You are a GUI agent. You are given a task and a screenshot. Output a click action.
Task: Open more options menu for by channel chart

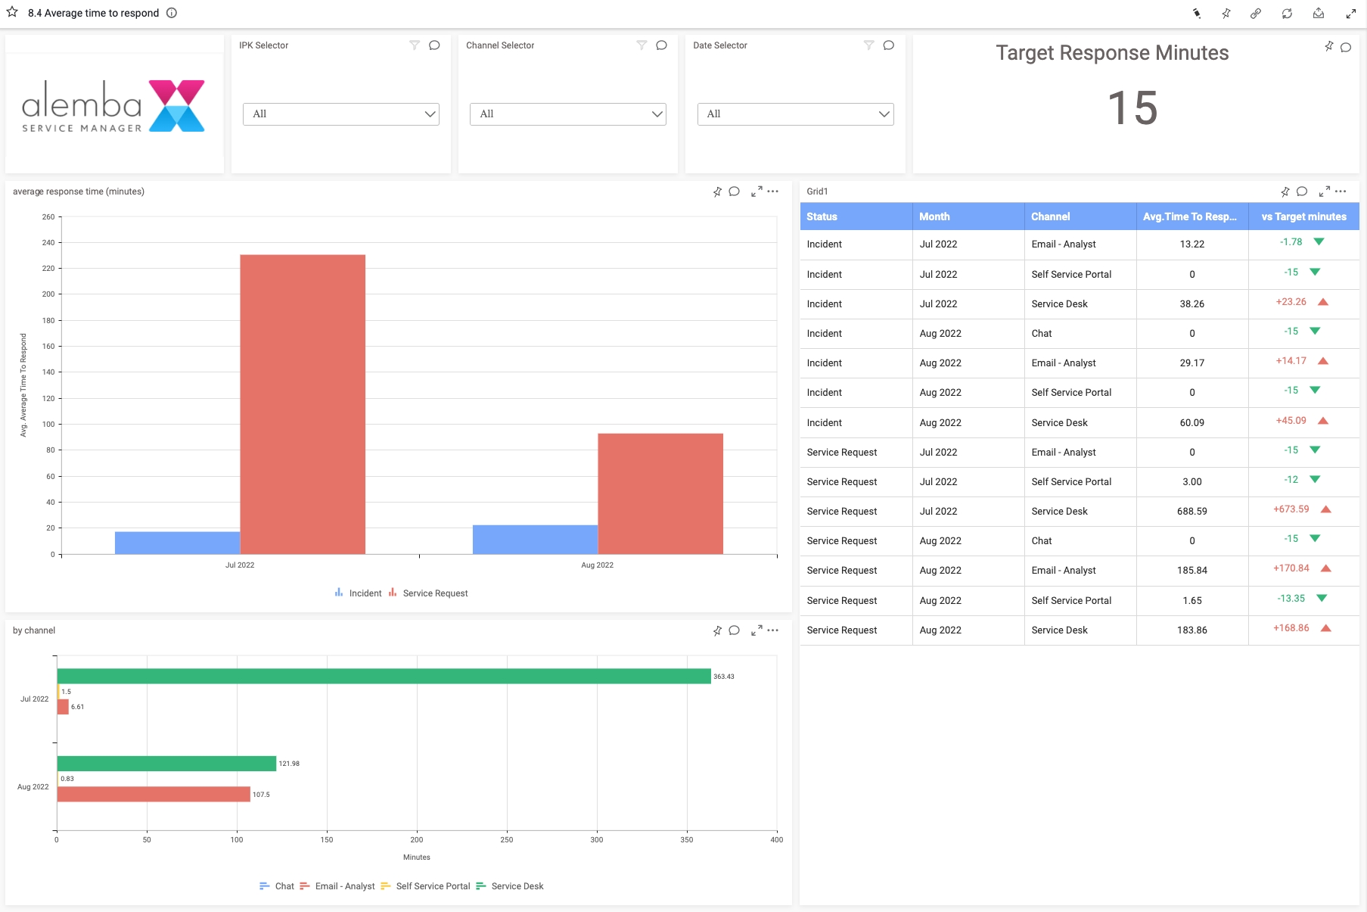[772, 630]
